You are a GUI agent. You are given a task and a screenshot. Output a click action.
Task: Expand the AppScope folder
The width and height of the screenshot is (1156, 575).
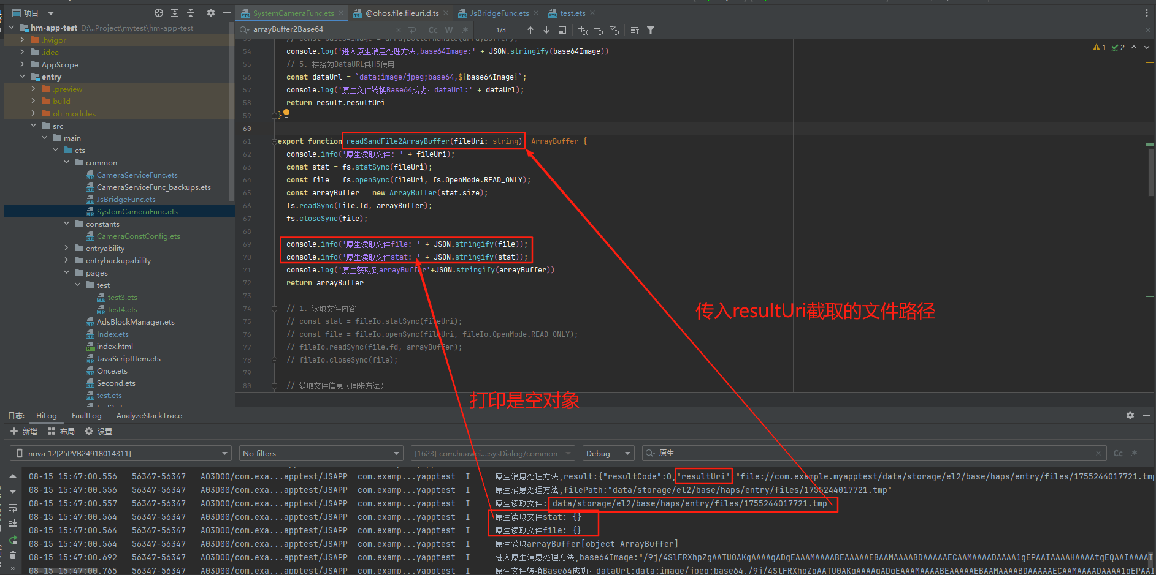[22, 64]
